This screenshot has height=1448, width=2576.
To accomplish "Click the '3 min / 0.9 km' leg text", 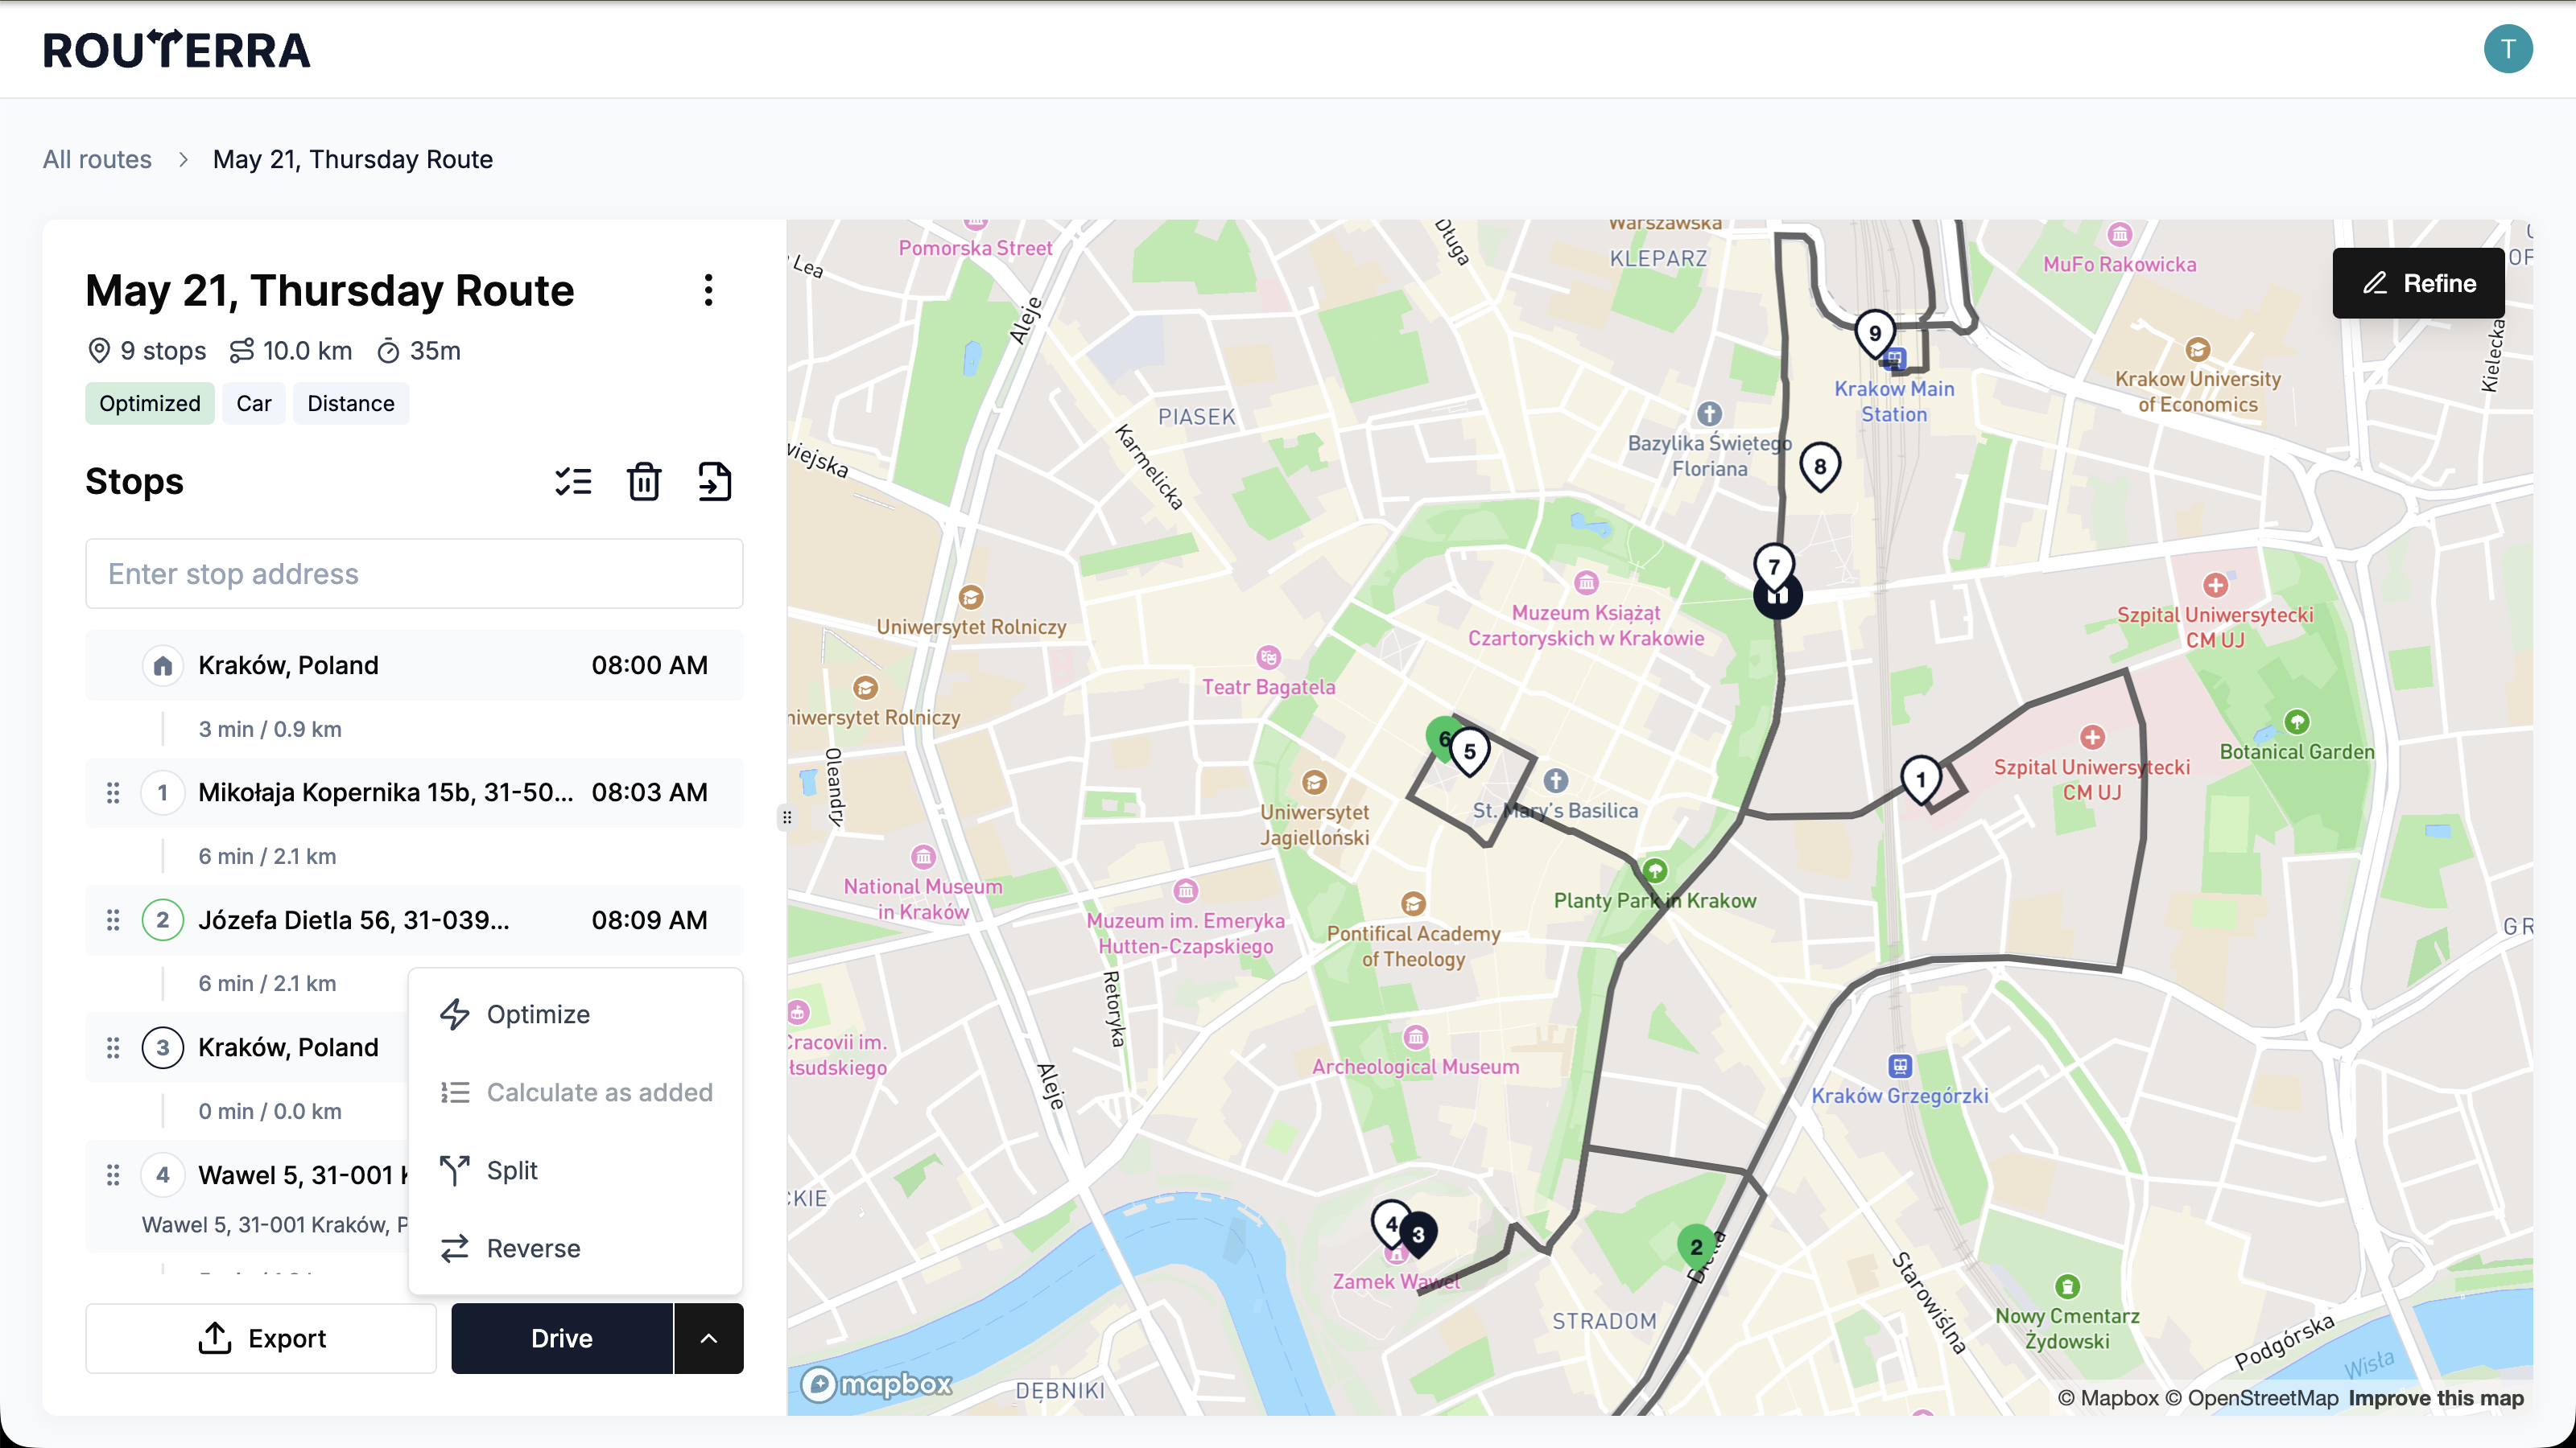I will coord(270,730).
